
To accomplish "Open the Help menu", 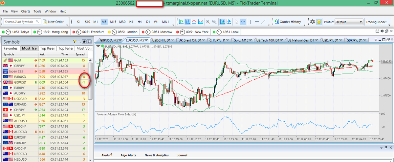I will click(x=63, y=11).
